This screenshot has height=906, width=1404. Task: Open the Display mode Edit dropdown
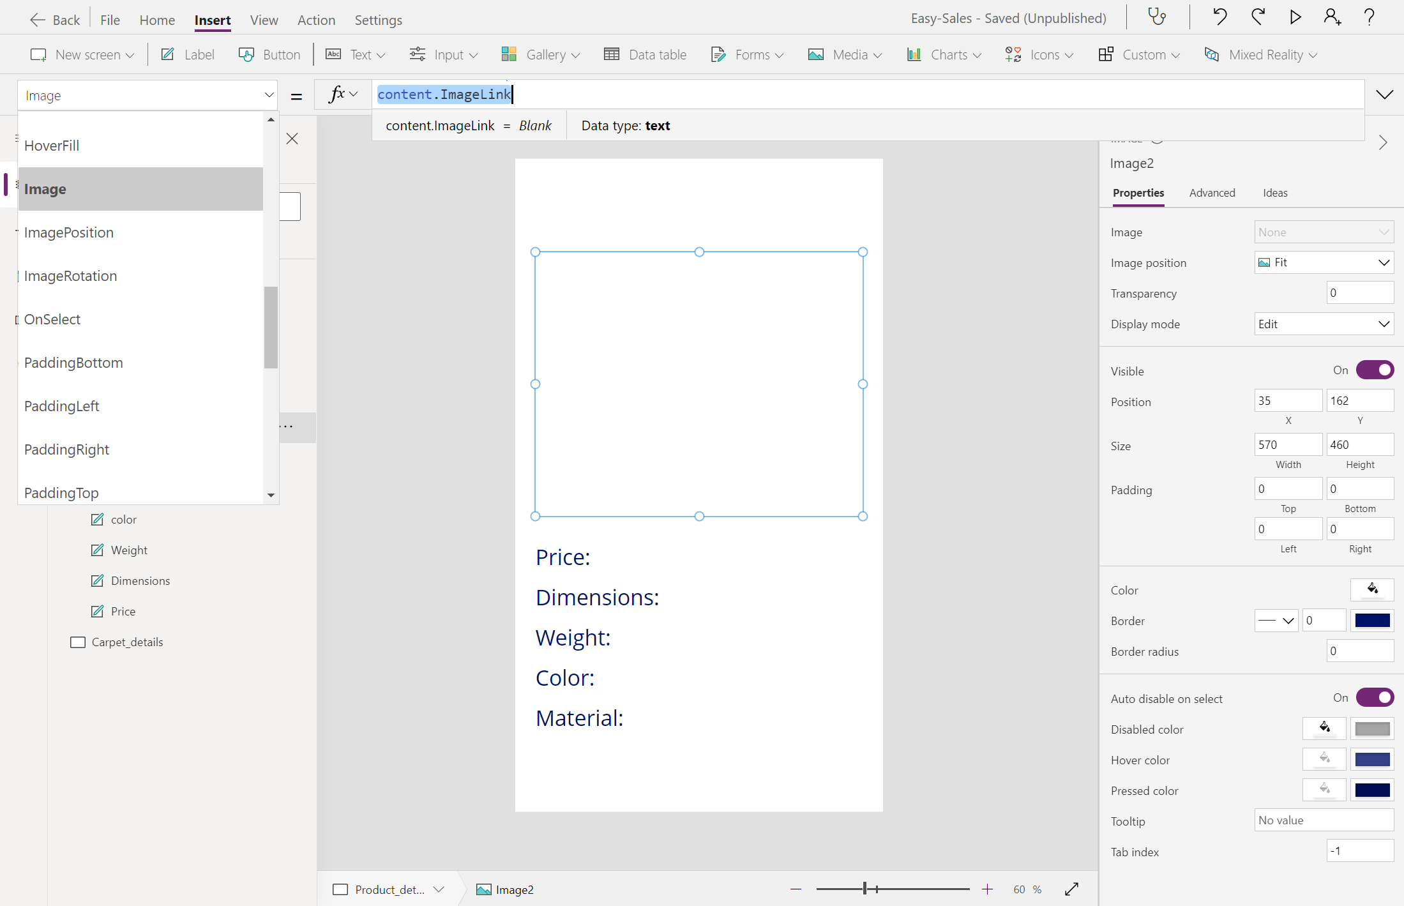1324,324
